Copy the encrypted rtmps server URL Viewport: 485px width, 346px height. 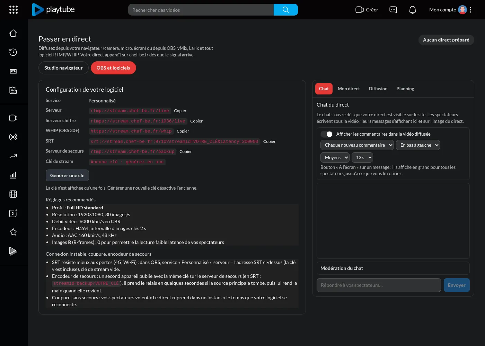[x=196, y=121]
